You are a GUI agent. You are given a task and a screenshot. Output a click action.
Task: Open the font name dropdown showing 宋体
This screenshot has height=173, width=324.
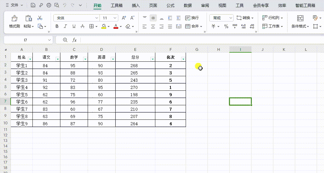click(97, 18)
